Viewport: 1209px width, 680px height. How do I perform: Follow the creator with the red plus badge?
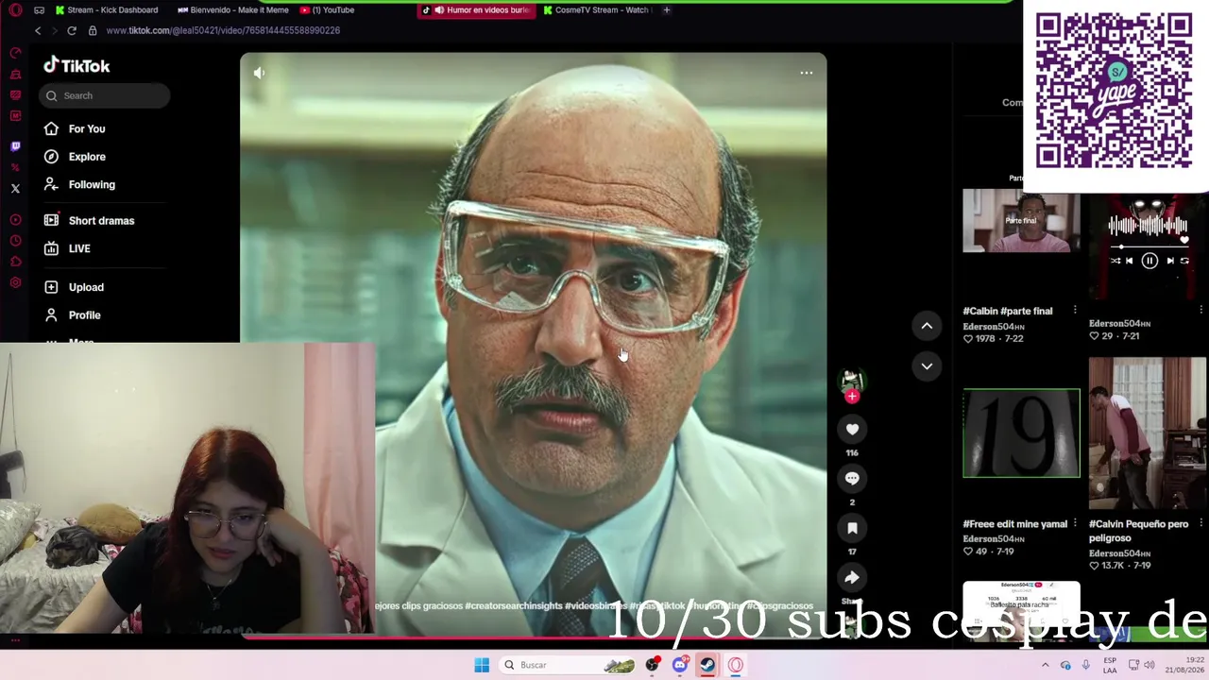coord(852,397)
